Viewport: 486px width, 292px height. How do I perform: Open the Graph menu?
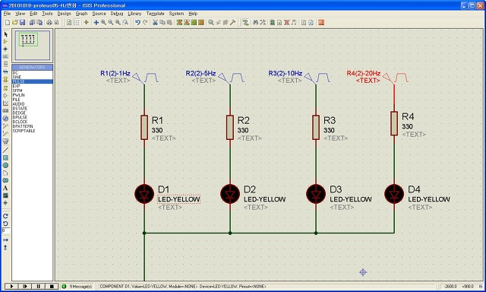click(x=81, y=14)
